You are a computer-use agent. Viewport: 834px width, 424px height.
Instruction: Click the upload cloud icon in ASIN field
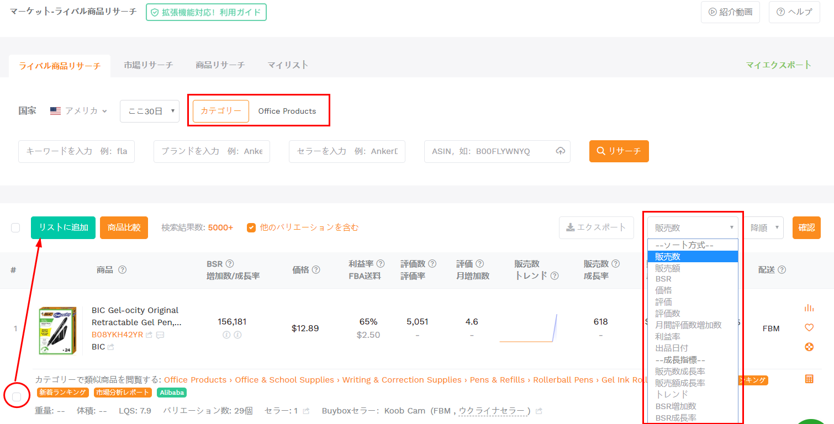point(560,151)
